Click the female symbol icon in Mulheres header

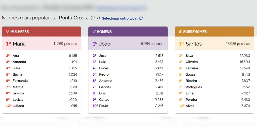pos(7,31)
